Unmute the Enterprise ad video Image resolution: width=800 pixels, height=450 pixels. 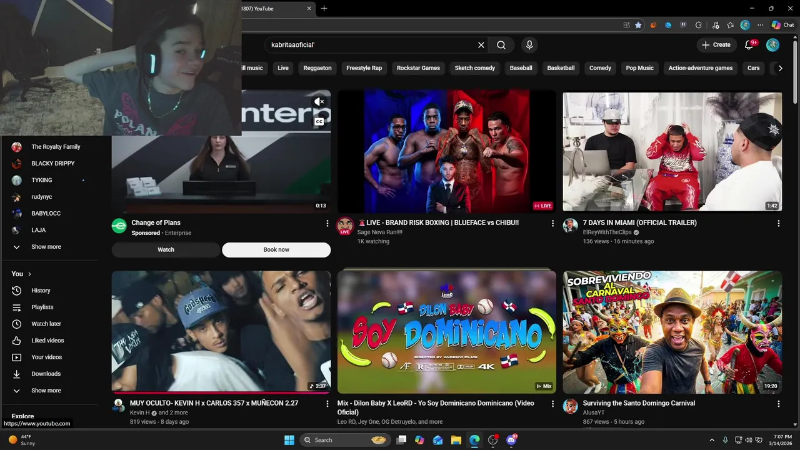pyautogui.click(x=319, y=102)
